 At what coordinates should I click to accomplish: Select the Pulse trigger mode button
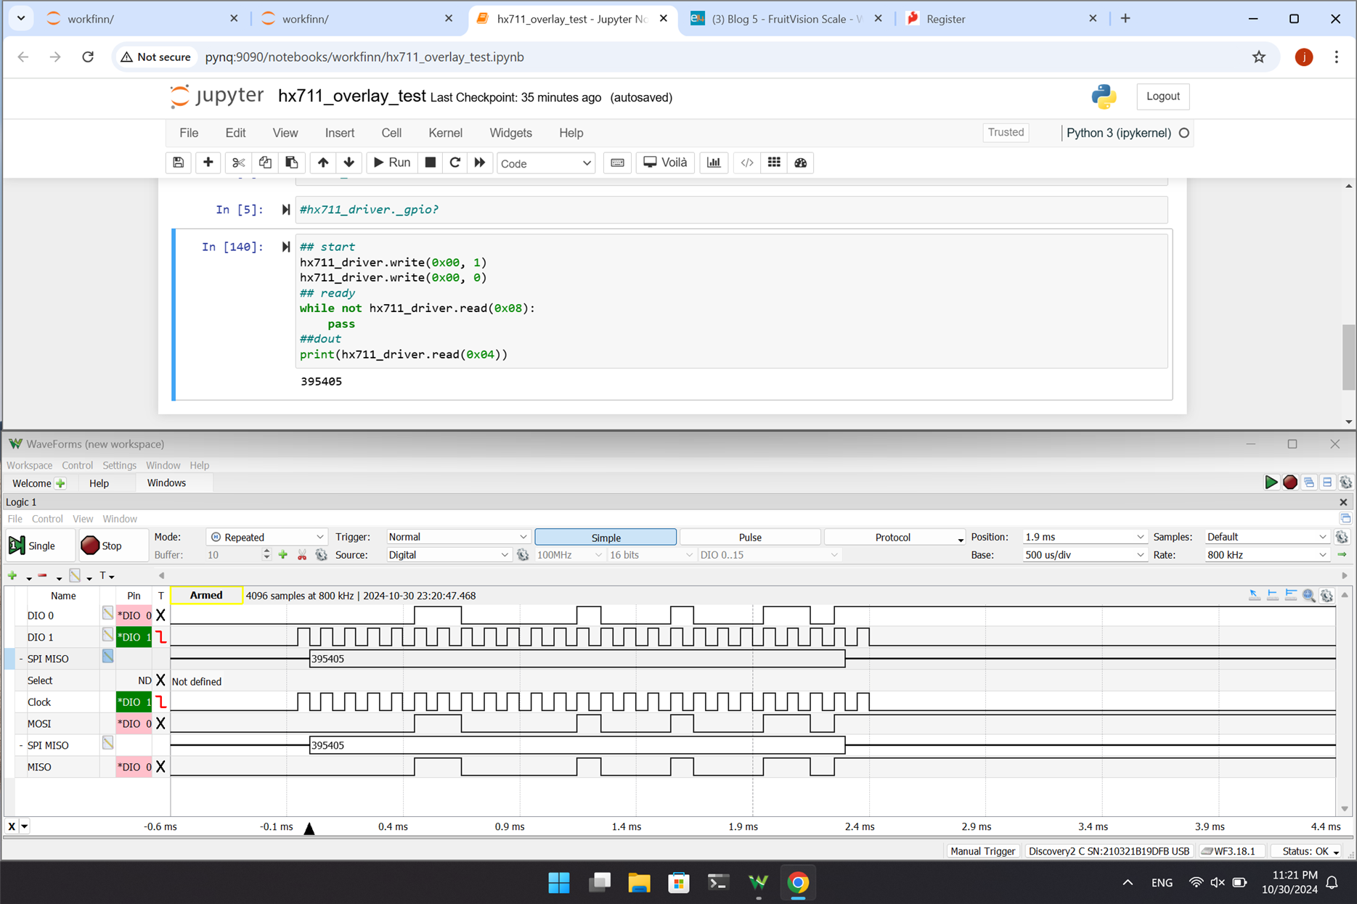point(750,537)
